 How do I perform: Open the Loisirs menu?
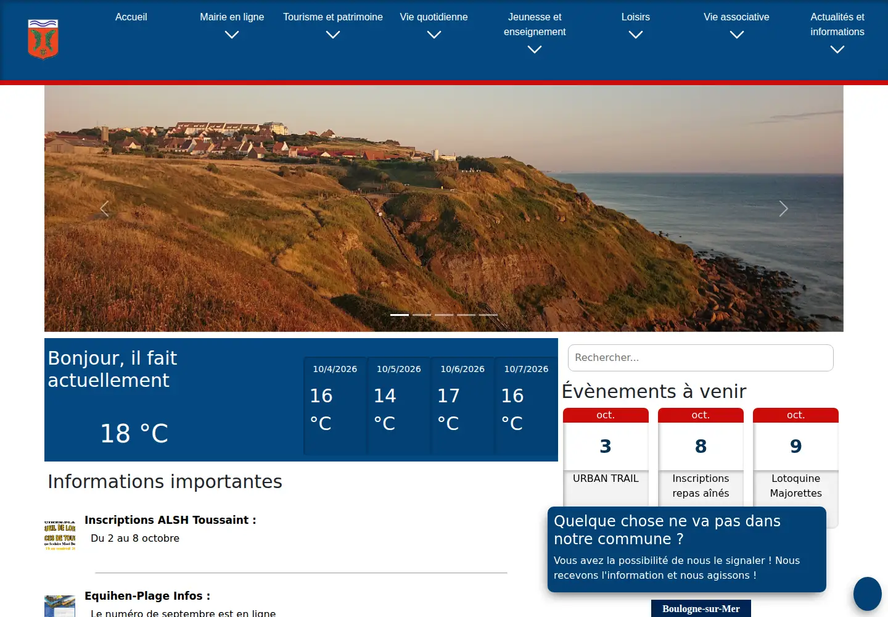tap(636, 17)
